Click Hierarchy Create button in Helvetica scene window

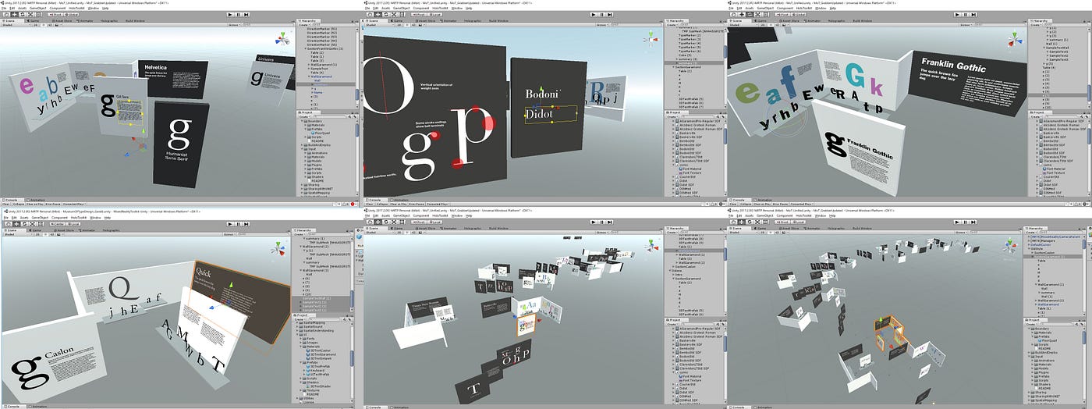tap(303, 25)
